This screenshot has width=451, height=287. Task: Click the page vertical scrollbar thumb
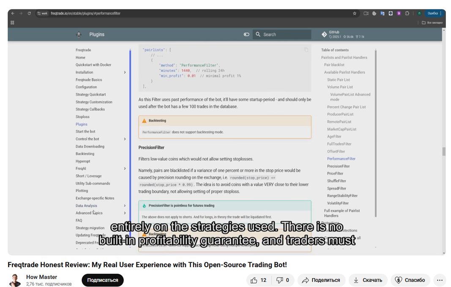click(x=444, y=152)
